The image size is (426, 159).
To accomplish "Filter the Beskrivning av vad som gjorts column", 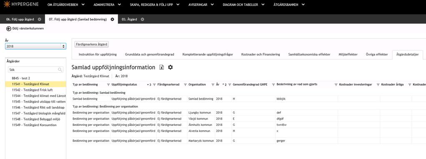I will point(336,85).
